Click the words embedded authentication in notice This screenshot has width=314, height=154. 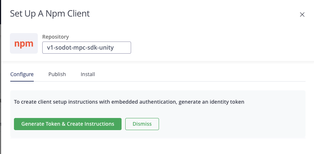(x=144, y=102)
